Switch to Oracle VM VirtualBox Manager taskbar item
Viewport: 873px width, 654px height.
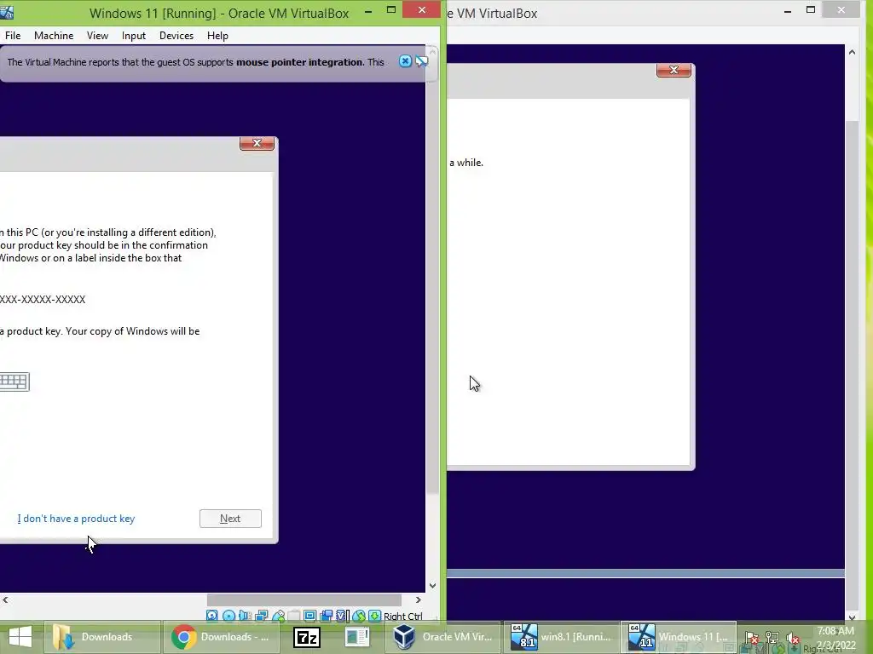442,637
